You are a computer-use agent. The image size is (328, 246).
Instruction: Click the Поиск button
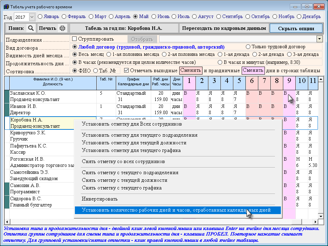coord(20,28)
